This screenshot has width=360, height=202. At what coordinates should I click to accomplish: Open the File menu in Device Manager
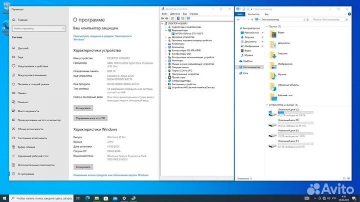pyautogui.click(x=164, y=14)
